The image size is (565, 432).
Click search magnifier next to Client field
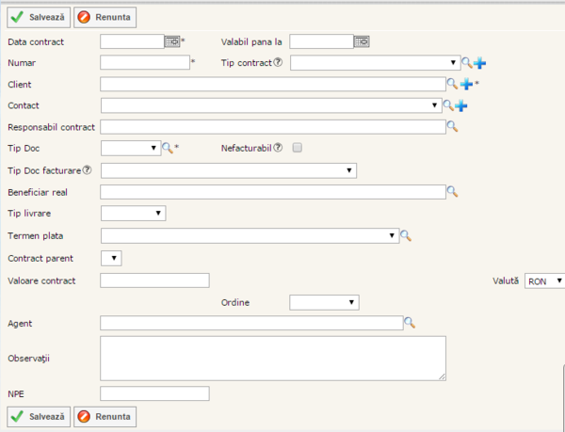[x=452, y=84]
